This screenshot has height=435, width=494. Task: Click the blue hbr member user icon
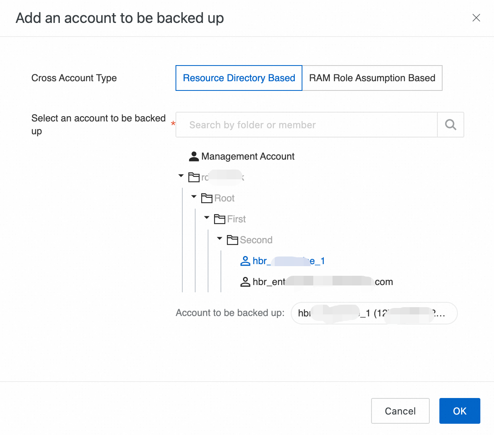(245, 261)
